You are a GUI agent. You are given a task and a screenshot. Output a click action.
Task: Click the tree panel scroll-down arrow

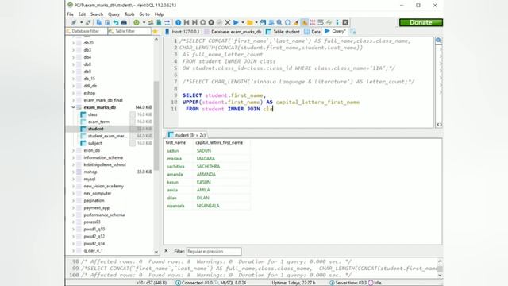[156, 252]
